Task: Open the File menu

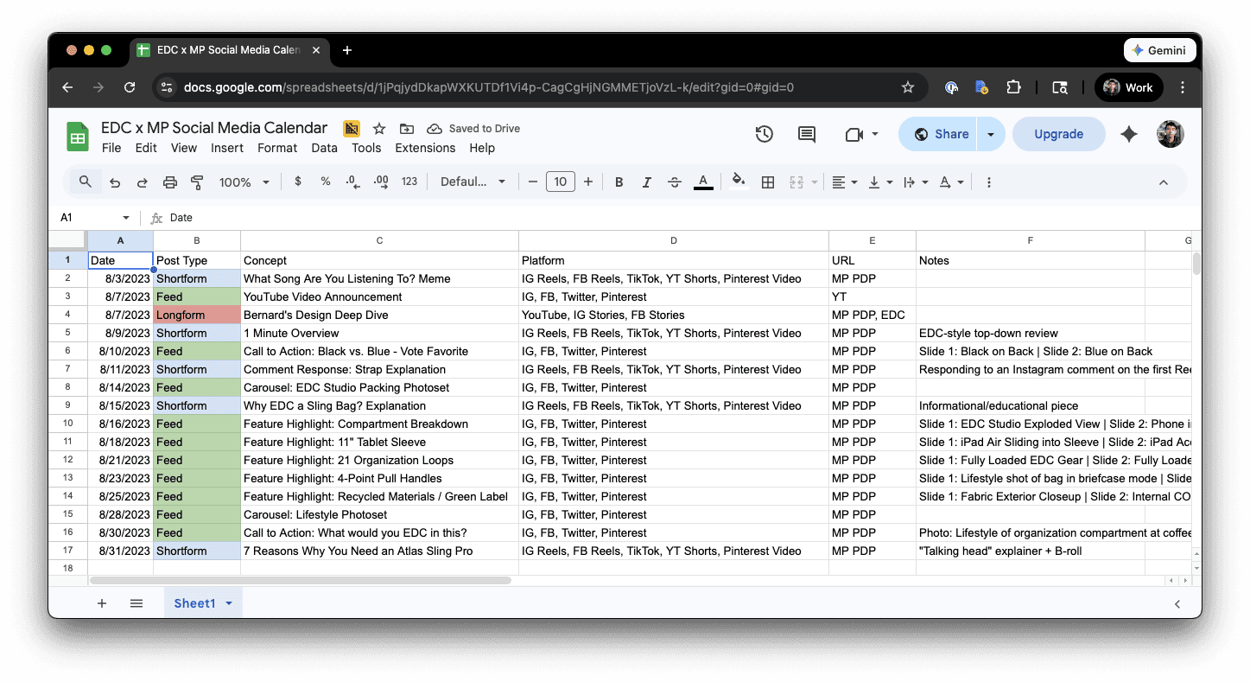Action: [111, 148]
